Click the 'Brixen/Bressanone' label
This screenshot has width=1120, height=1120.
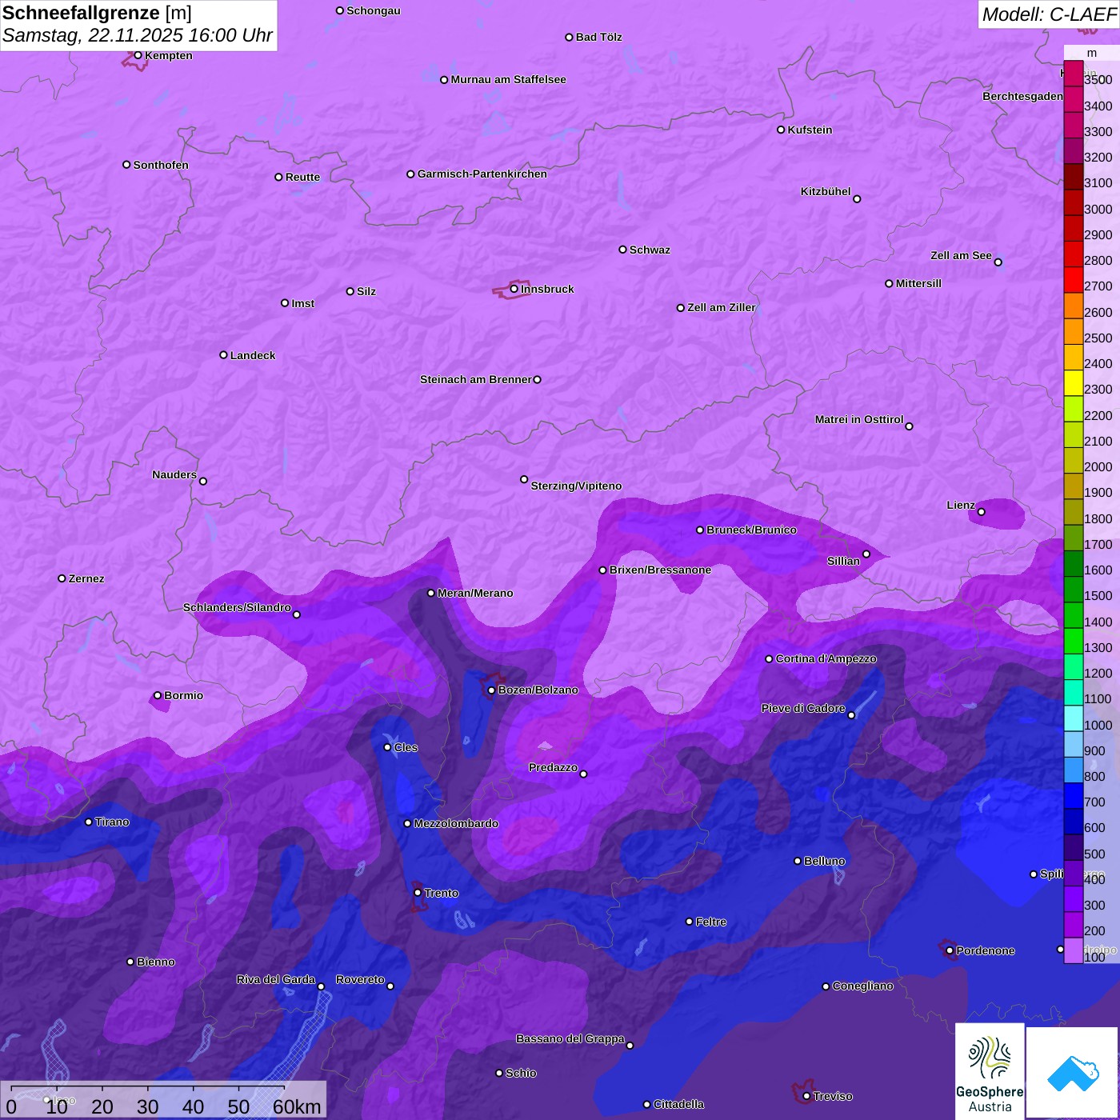click(661, 570)
